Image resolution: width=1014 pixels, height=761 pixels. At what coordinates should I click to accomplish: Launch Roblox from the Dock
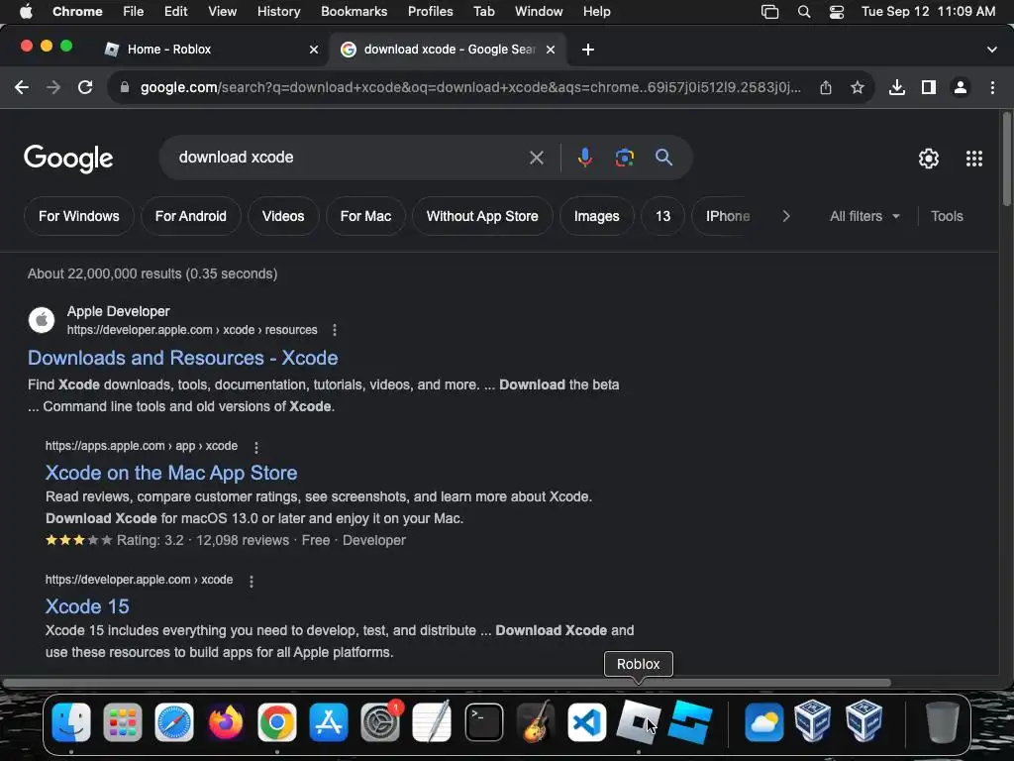point(639,722)
